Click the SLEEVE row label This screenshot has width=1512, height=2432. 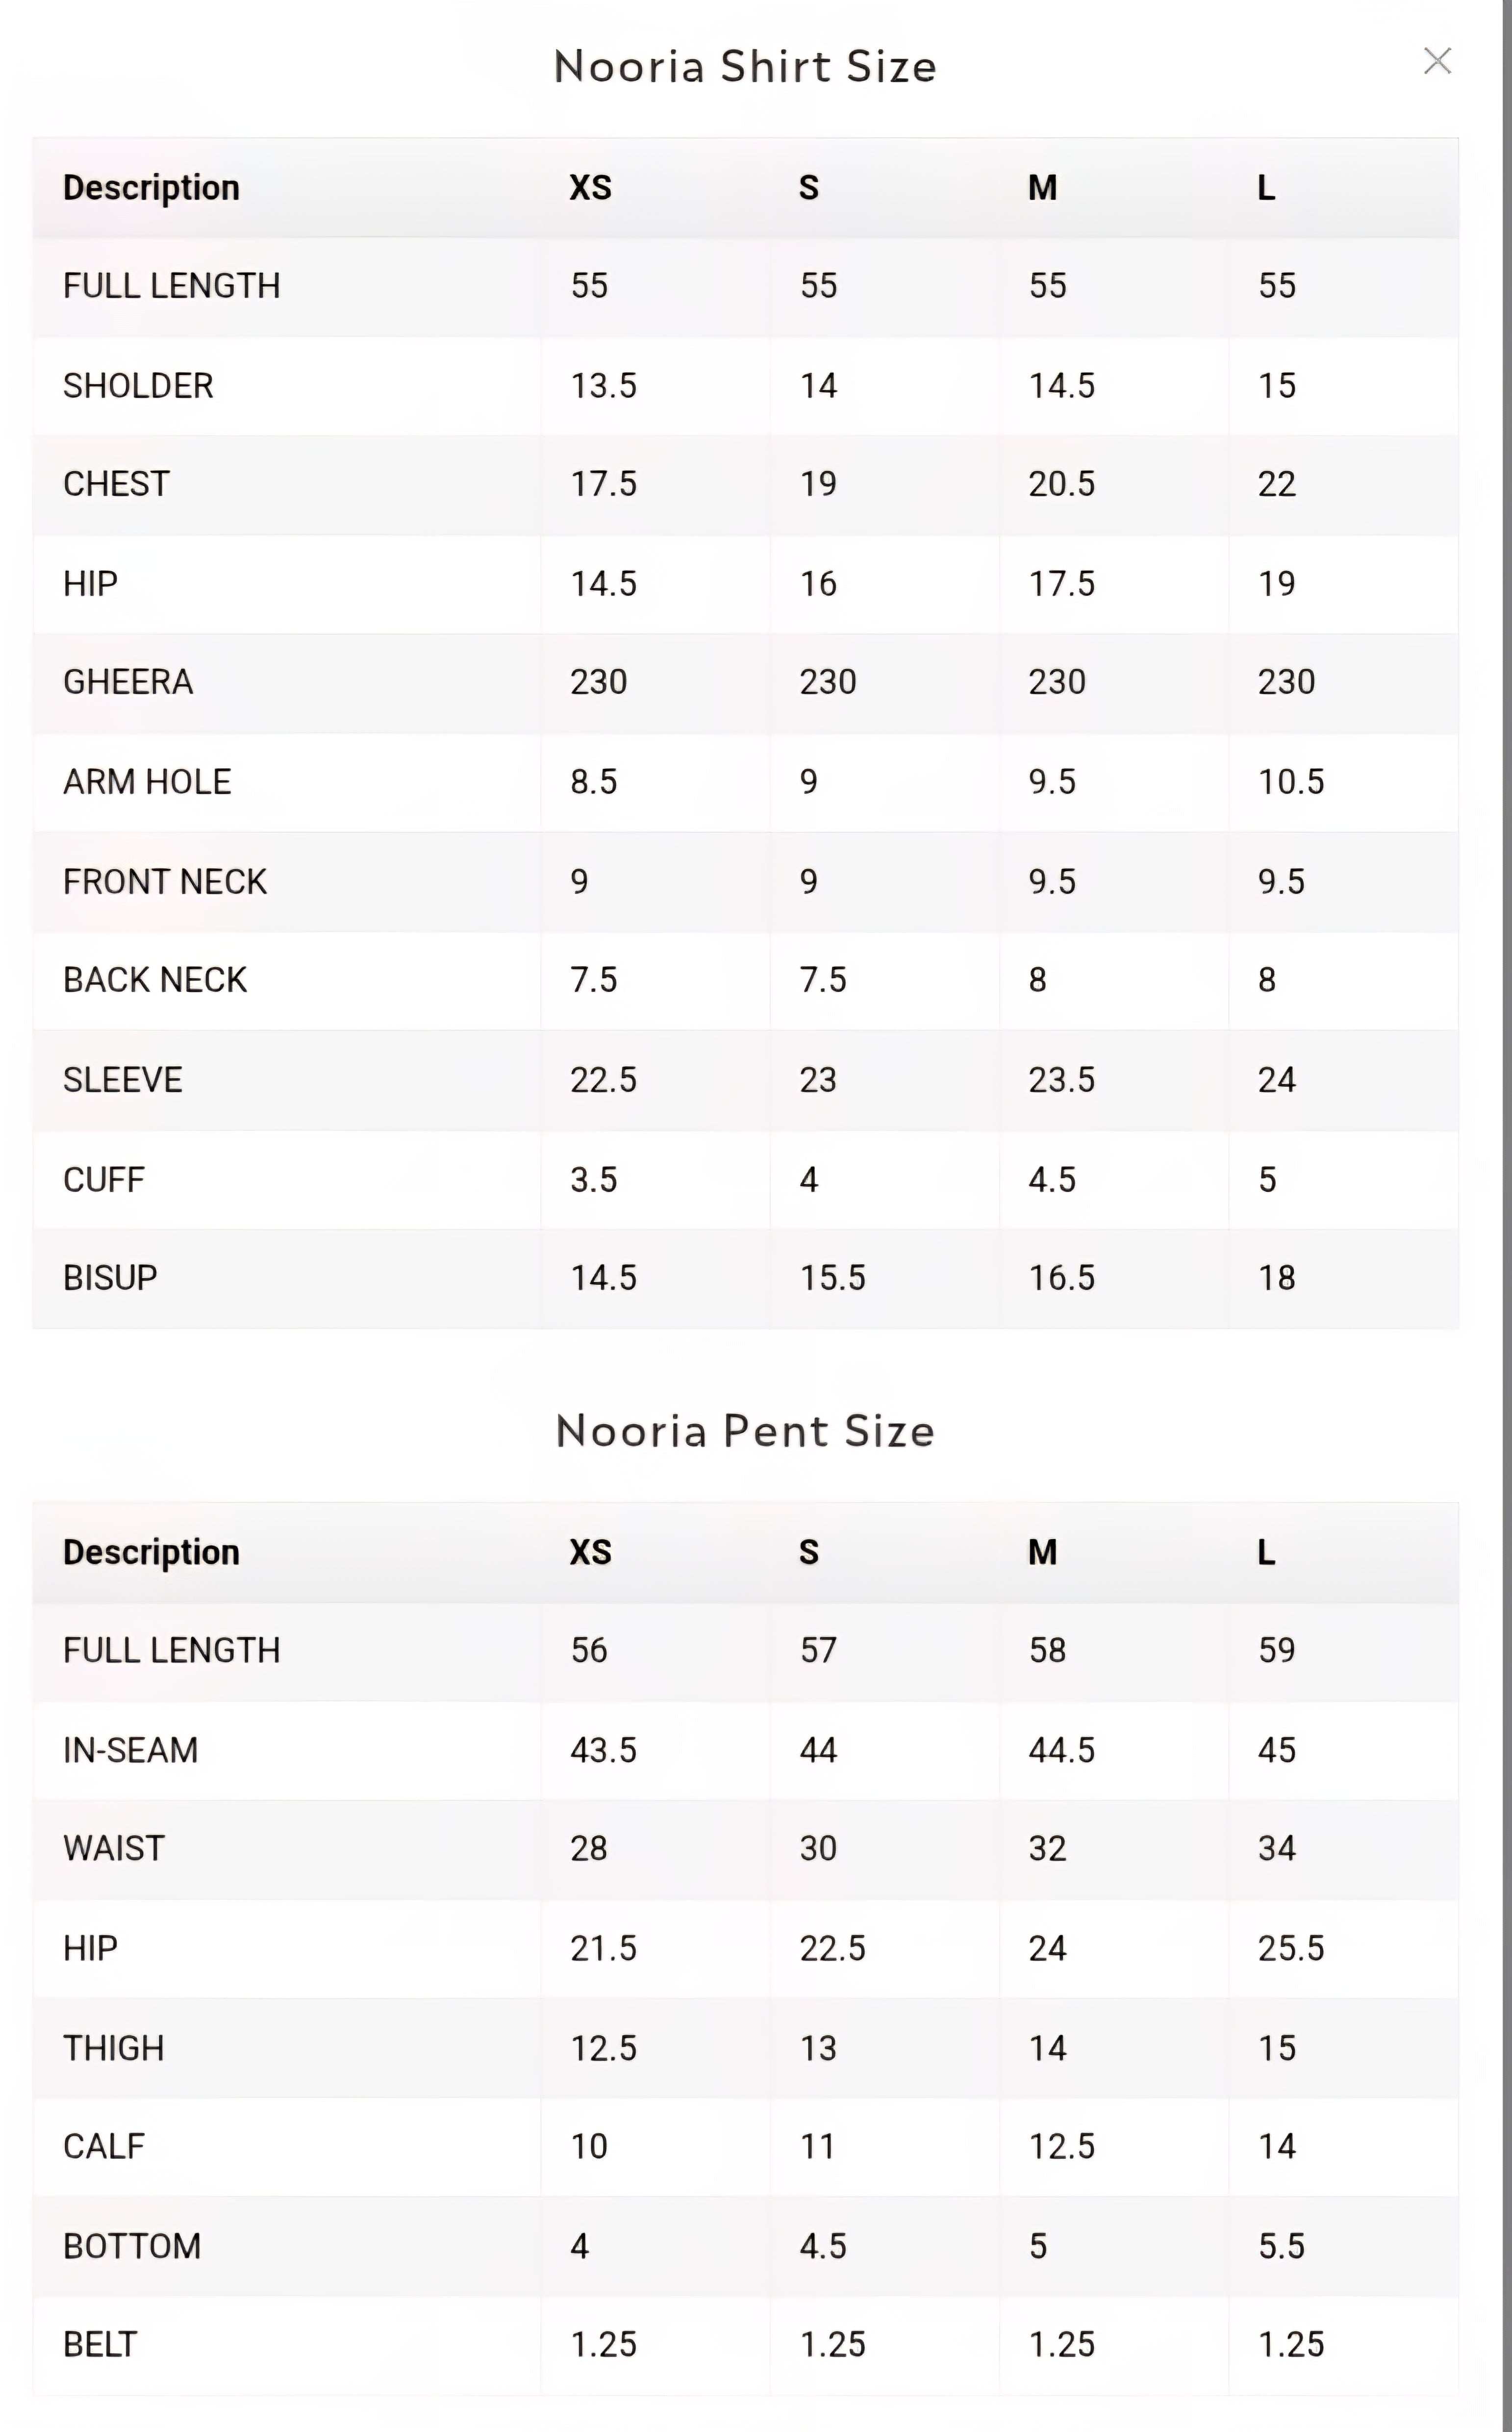(x=123, y=1080)
